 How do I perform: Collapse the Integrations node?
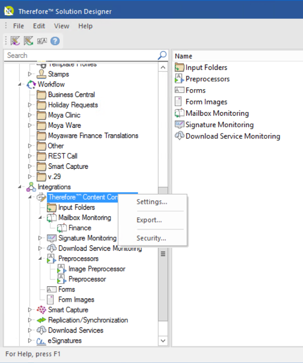(x=20, y=187)
